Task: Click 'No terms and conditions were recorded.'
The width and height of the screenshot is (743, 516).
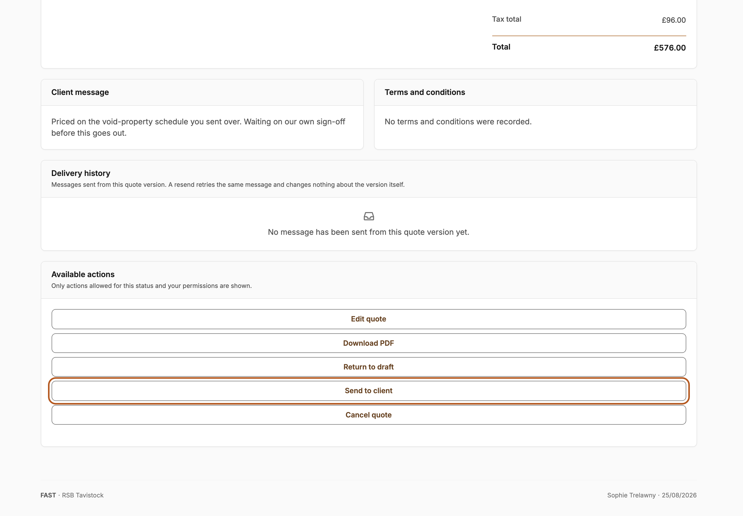Action: point(458,122)
